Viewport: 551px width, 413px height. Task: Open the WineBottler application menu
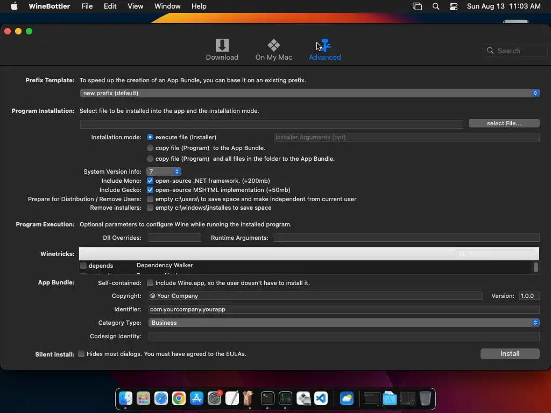(49, 6)
